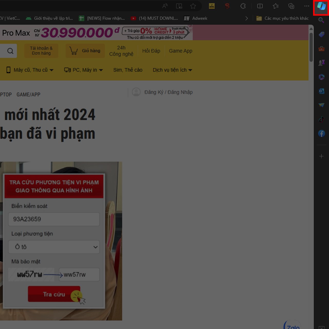Add a new app to the sidebar
Viewport: 329px width, 329px height.
(321, 156)
